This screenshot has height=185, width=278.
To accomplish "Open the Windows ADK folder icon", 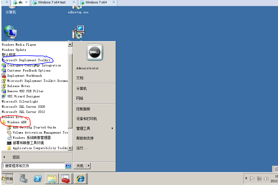I will (x=4, y=122).
